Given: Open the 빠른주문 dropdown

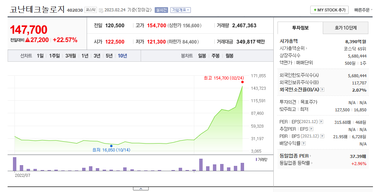Looking at the screenshot, I should [363, 10].
